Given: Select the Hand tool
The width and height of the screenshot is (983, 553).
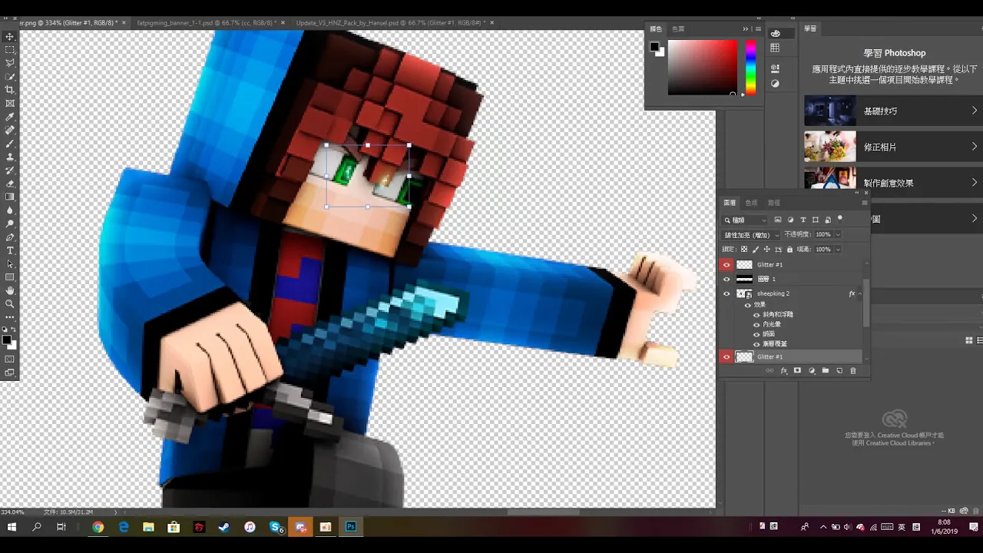Looking at the screenshot, I should [x=10, y=290].
